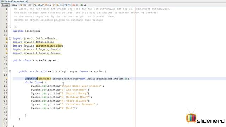Toggle Bookmark toolbar icon
The height and width of the screenshot is (127, 226).
tap(61, 5)
